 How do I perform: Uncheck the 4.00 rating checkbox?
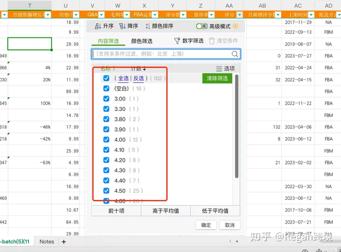coord(106,140)
